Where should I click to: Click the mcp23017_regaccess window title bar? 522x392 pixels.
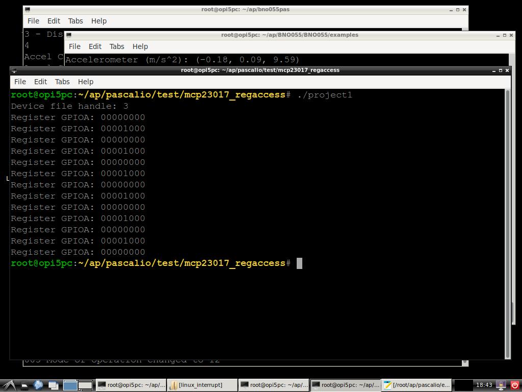tap(260, 70)
